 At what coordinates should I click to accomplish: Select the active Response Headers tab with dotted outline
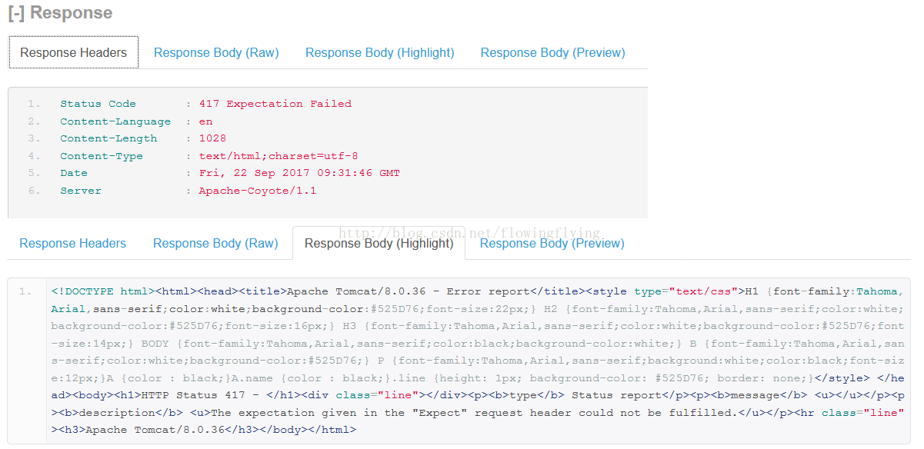[73, 52]
